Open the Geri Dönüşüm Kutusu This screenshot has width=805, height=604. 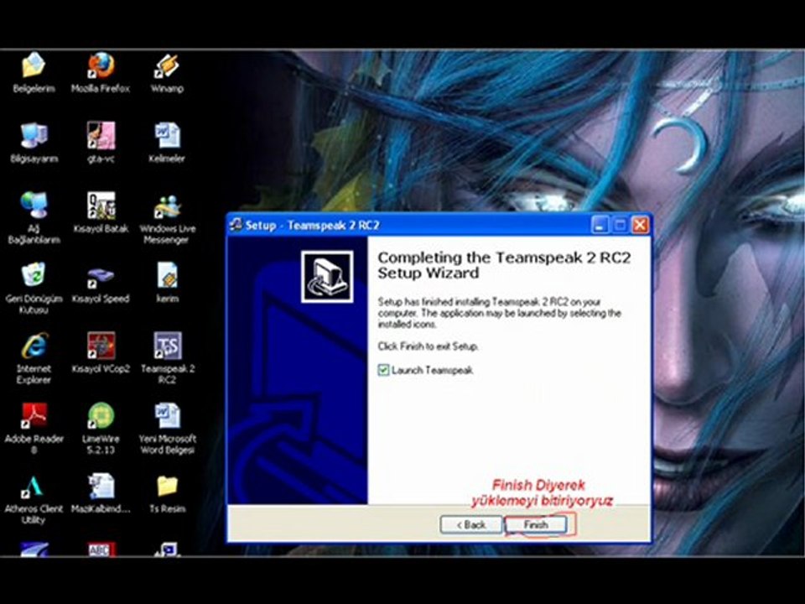point(34,275)
